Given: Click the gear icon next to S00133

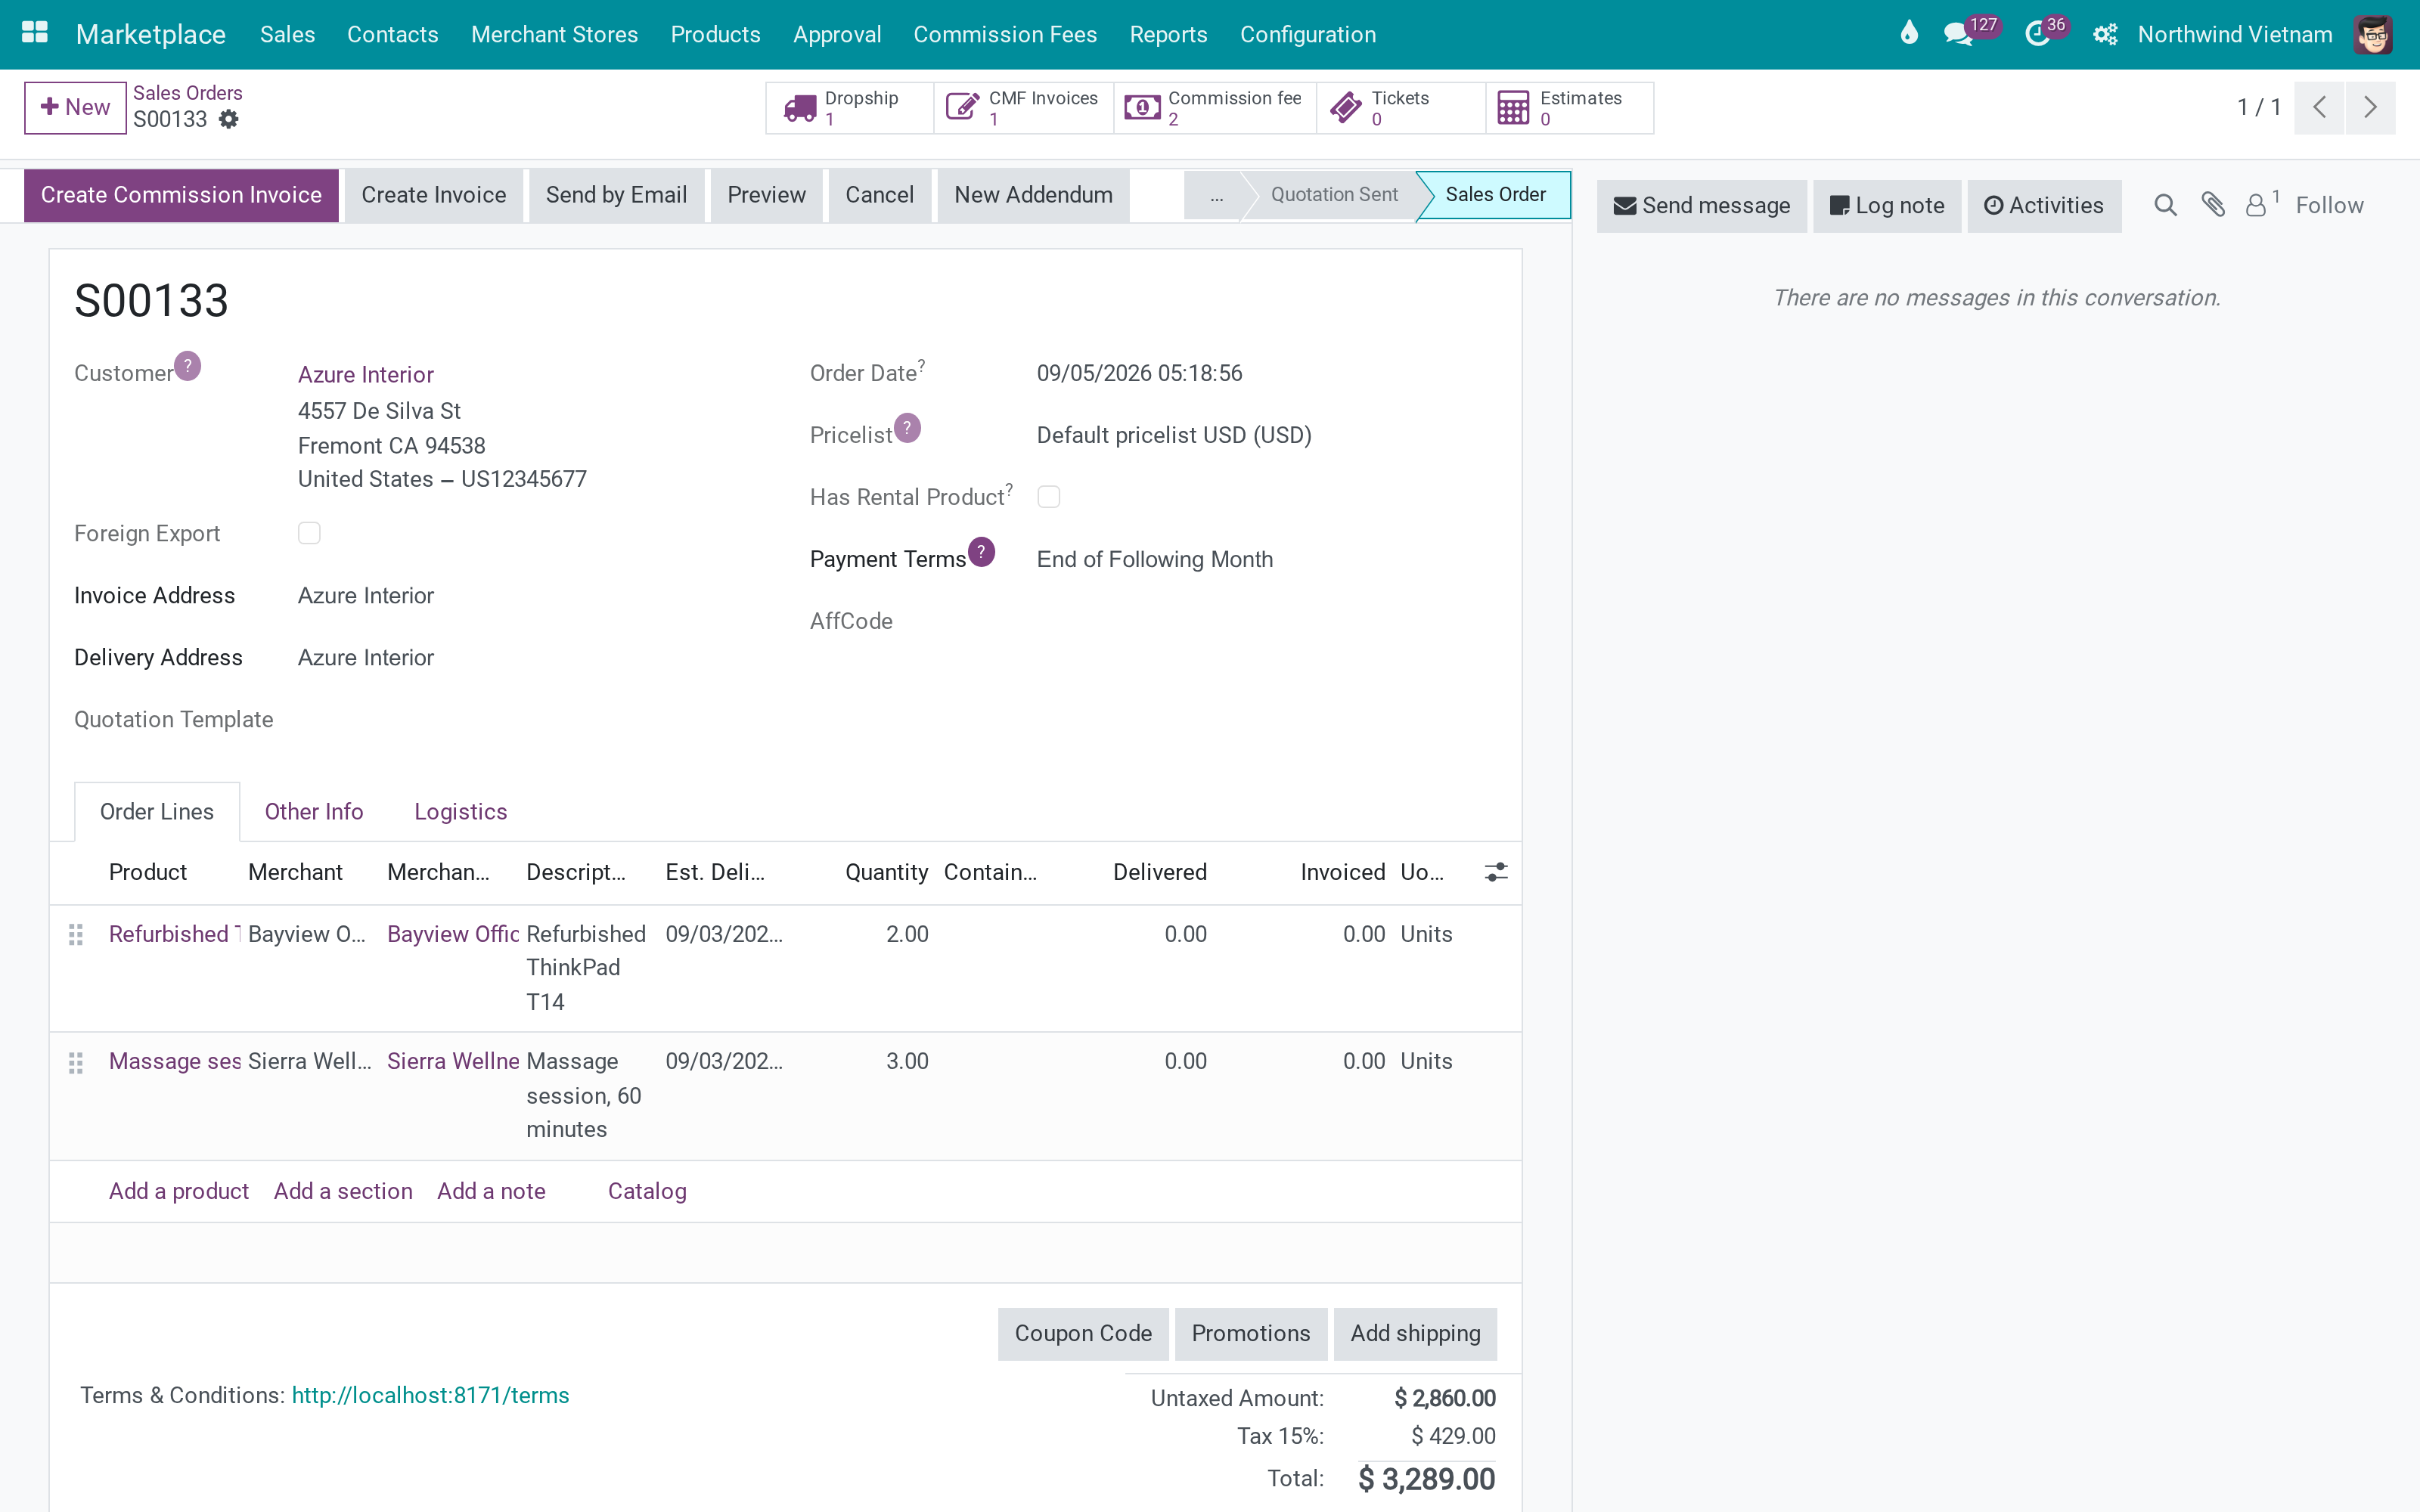Looking at the screenshot, I should point(229,120).
